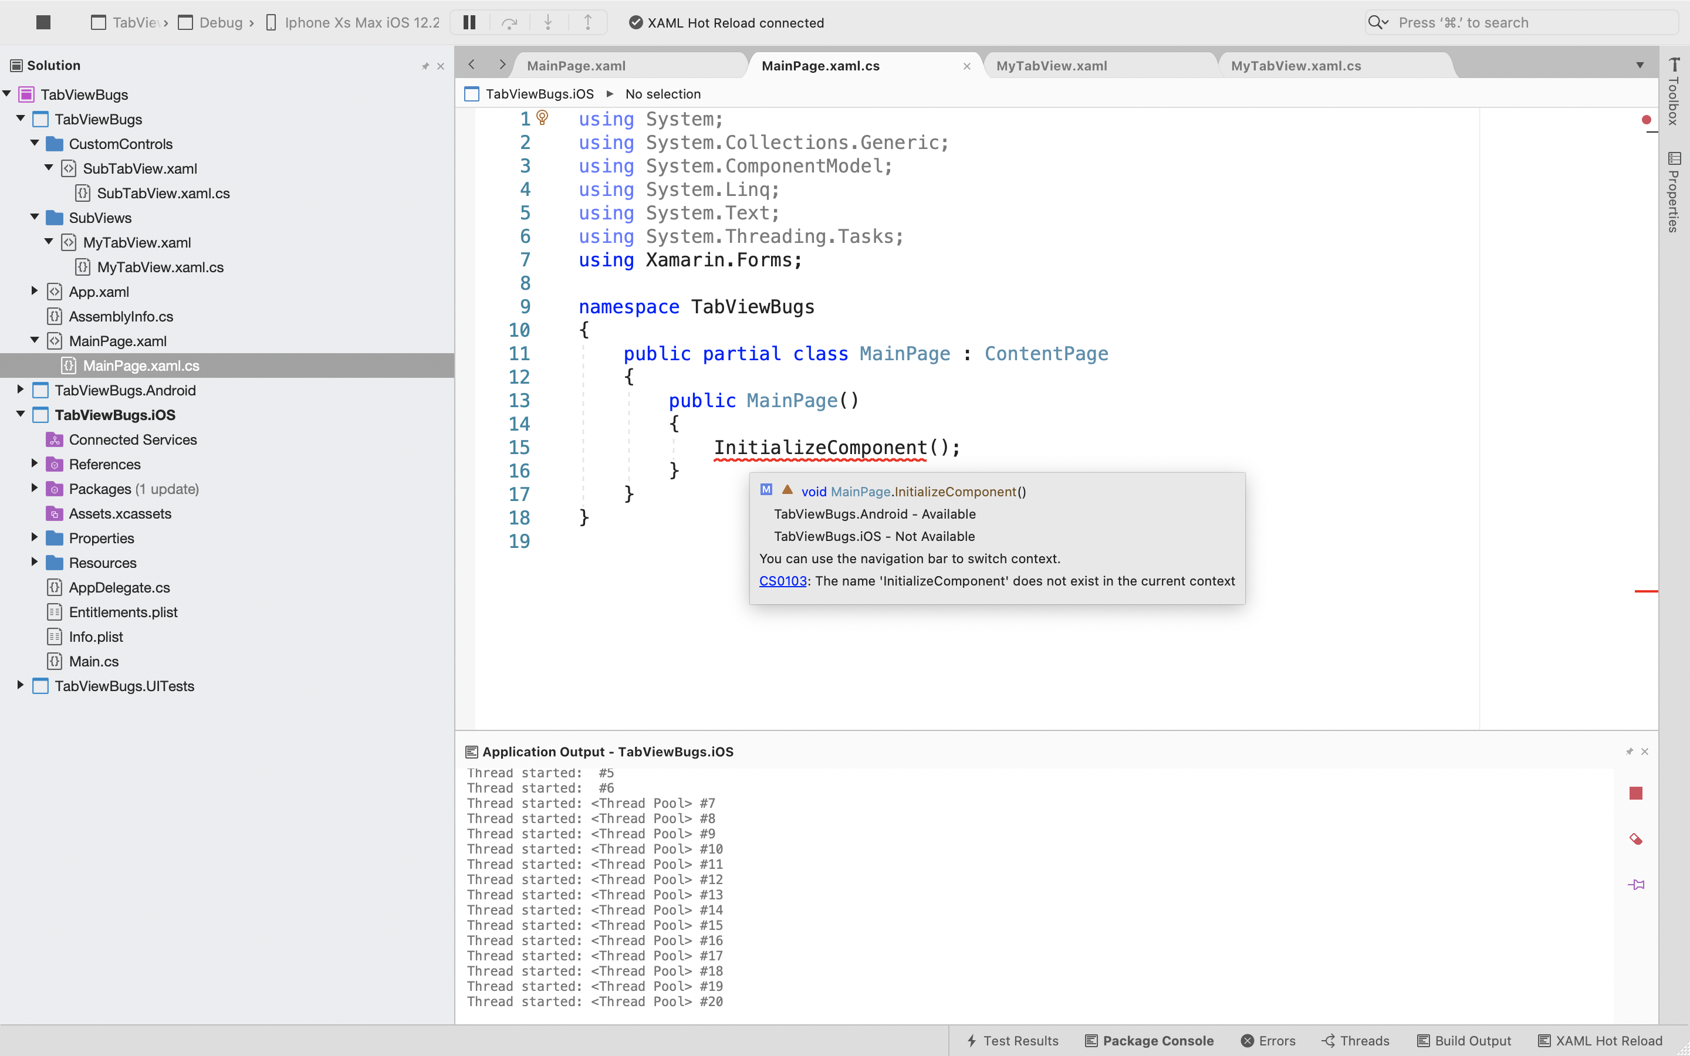The image size is (1690, 1056).
Task: Pin the Solution pad
Action: click(427, 65)
